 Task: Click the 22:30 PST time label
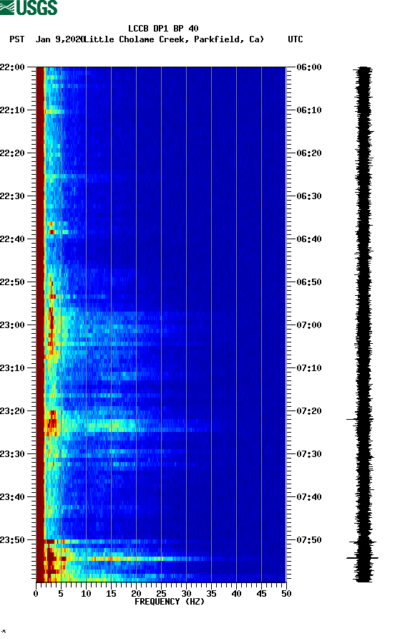pyautogui.click(x=12, y=196)
